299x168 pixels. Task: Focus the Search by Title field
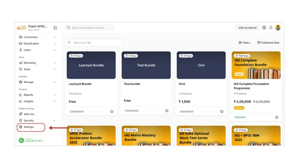click(x=94, y=43)
